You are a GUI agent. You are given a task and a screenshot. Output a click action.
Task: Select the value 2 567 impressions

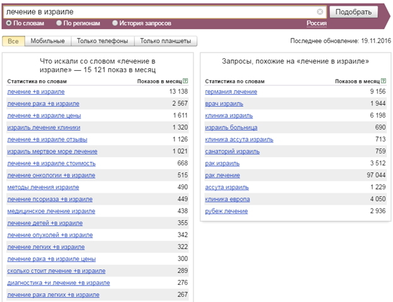[x=180, y=103]
